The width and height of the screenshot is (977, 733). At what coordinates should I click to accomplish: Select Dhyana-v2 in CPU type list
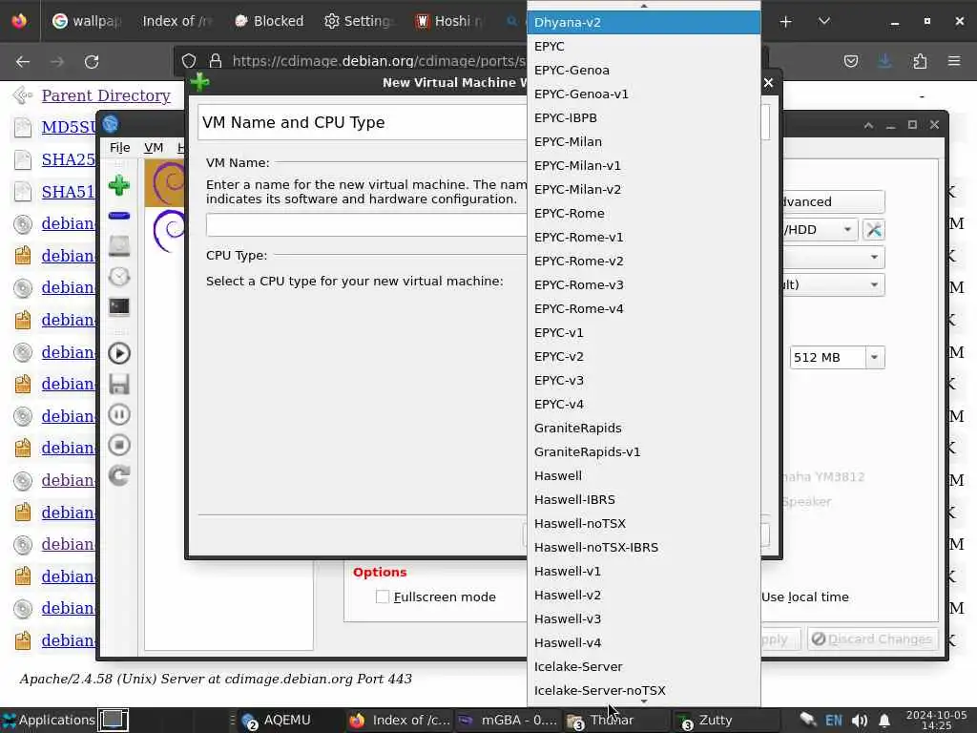click(x=644, y=23)
